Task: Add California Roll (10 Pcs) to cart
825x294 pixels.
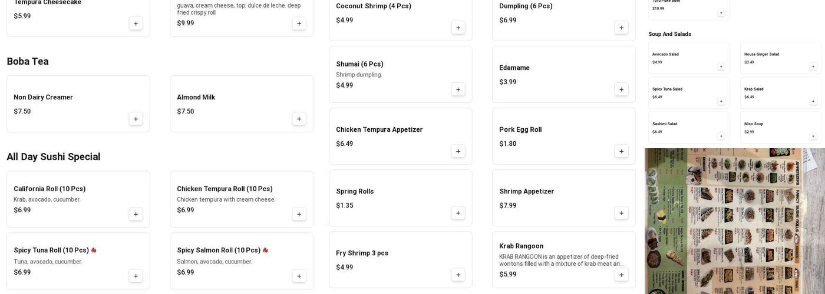Action: 136,214
